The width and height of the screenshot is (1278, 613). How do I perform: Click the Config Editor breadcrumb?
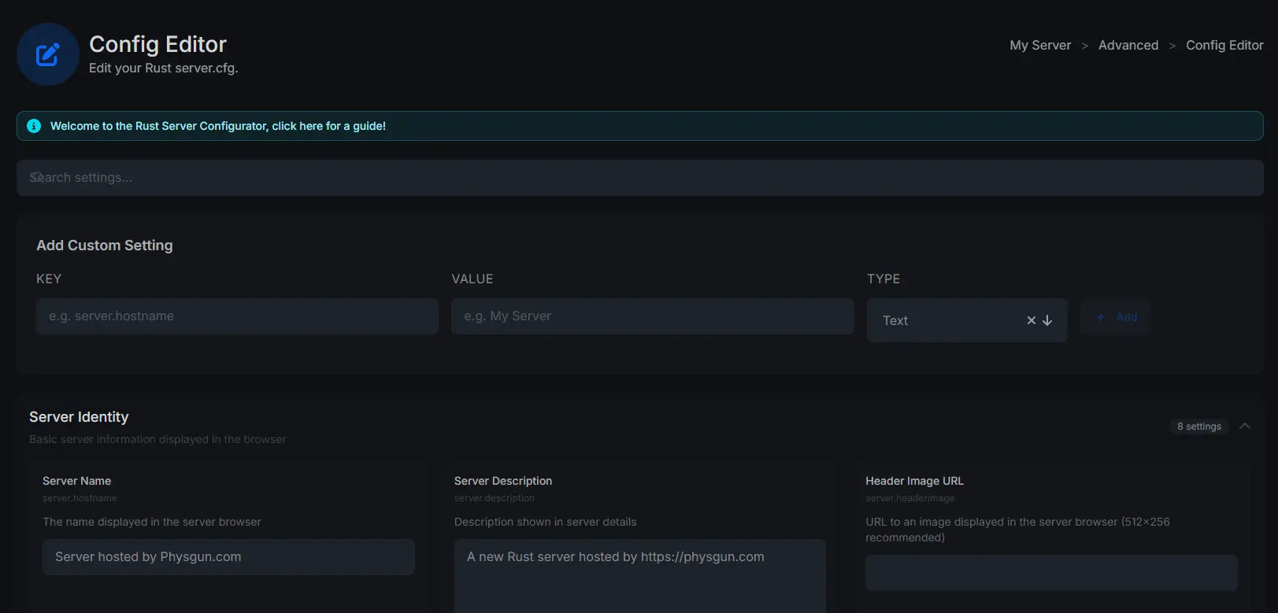point(1224,45)
